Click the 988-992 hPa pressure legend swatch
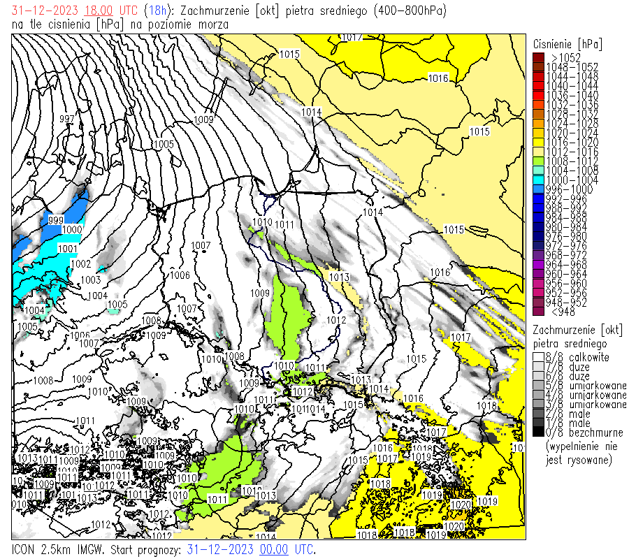Viewport: 629px width, 559px height. point(538,208)
